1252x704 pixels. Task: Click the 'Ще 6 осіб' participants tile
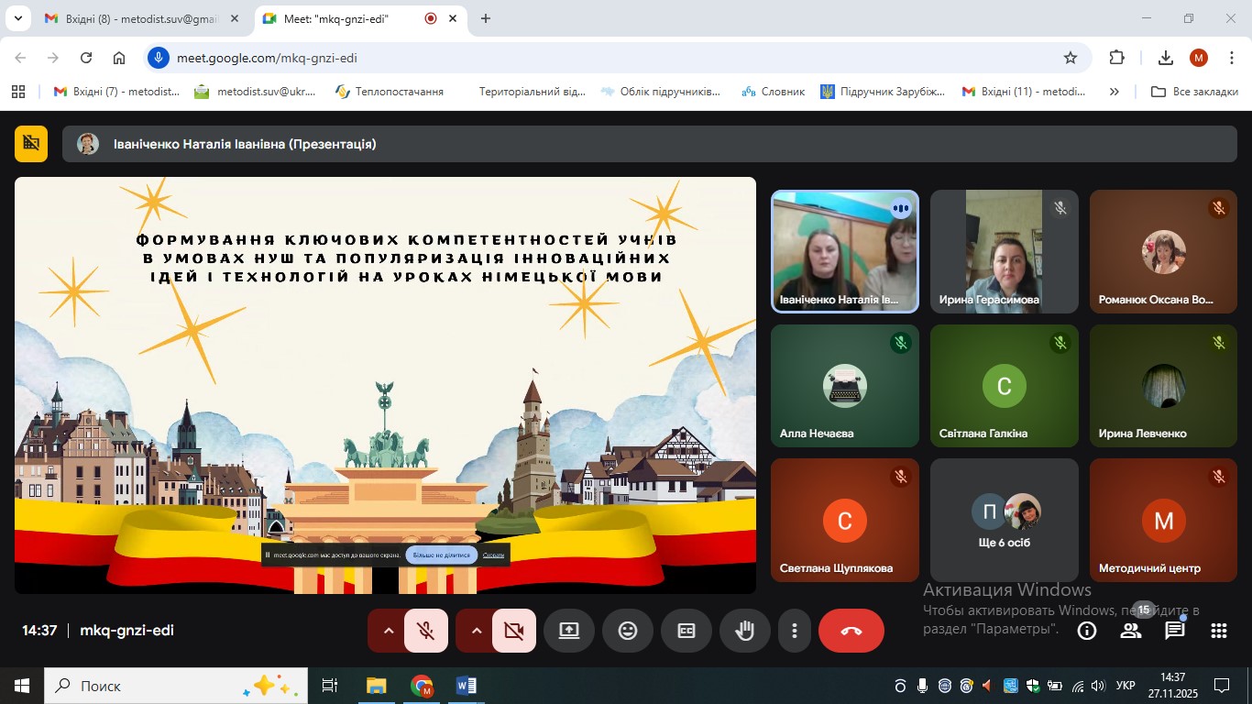(x=1005, y=520)
